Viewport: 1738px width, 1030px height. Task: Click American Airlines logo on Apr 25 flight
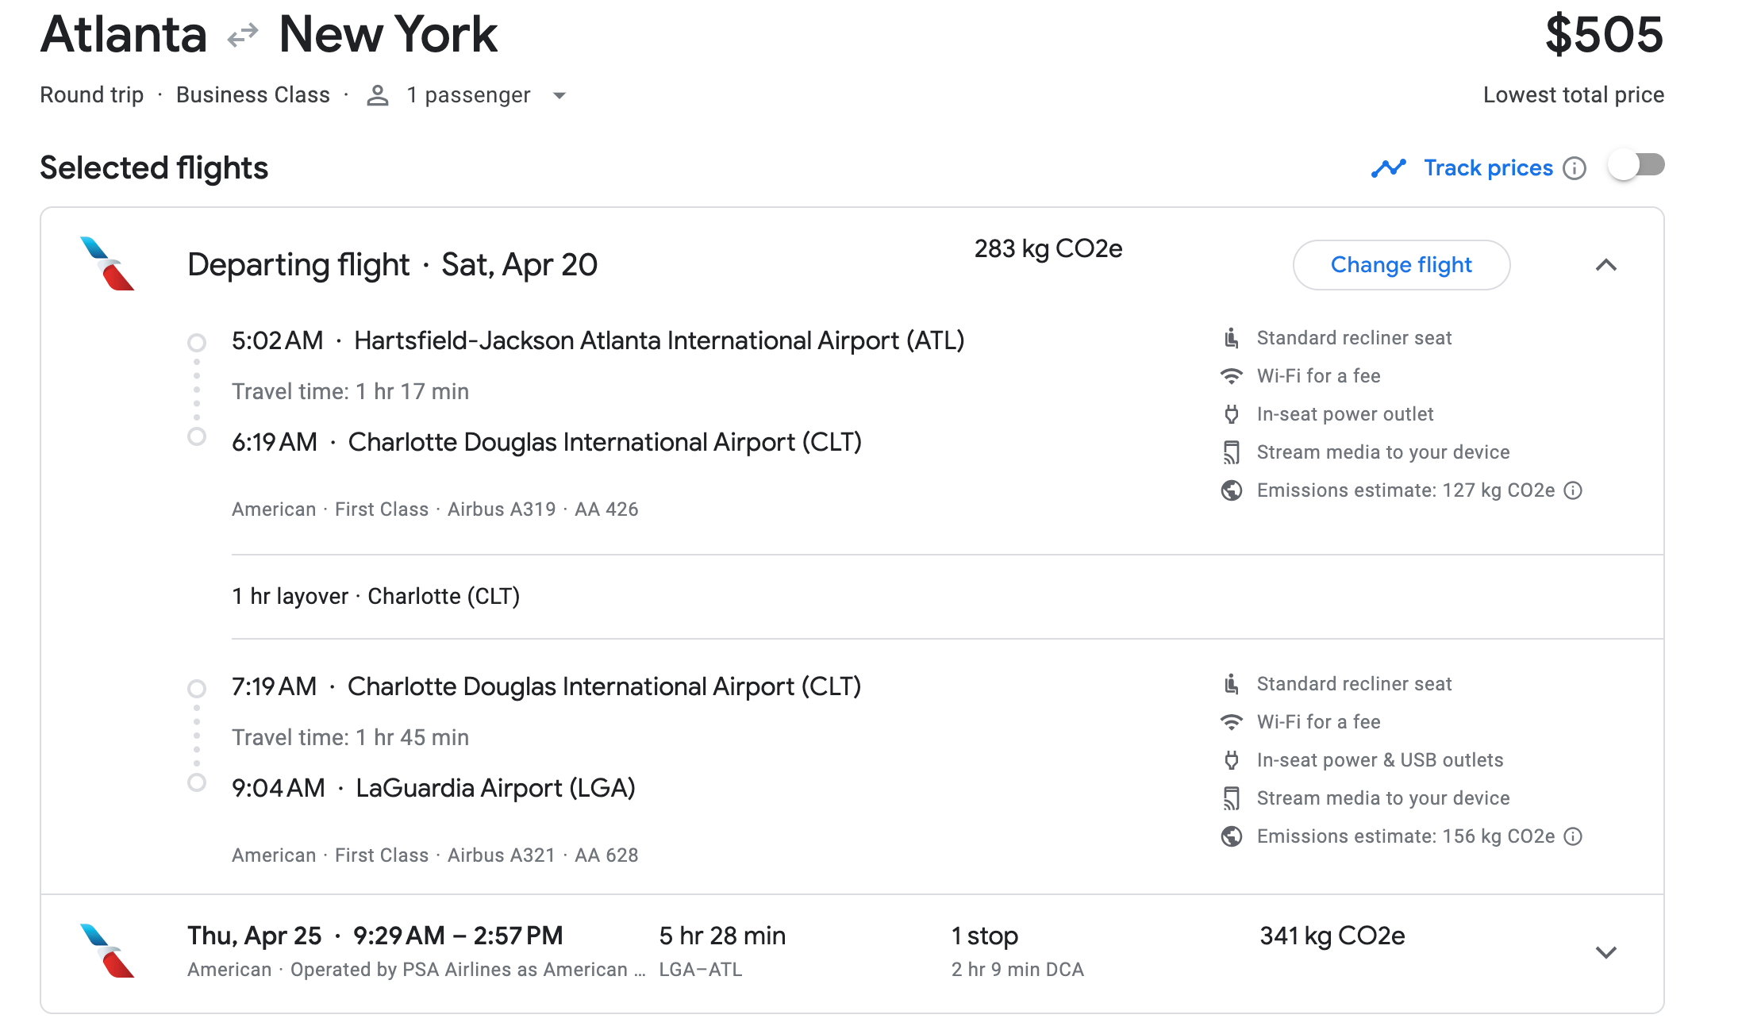click(107, 951)
